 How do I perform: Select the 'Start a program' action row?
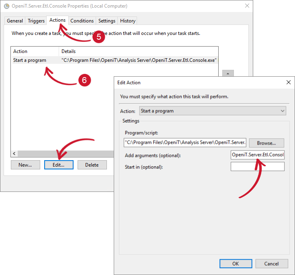(115, 60)
